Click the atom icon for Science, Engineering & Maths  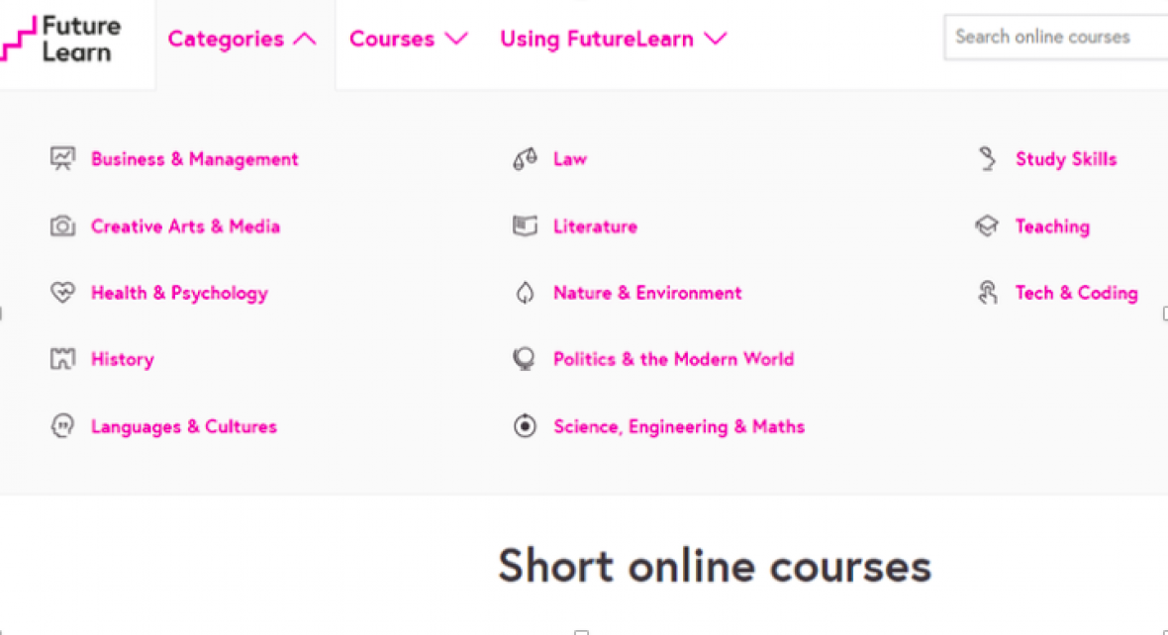pyautogui.click(x=526, y=426)
